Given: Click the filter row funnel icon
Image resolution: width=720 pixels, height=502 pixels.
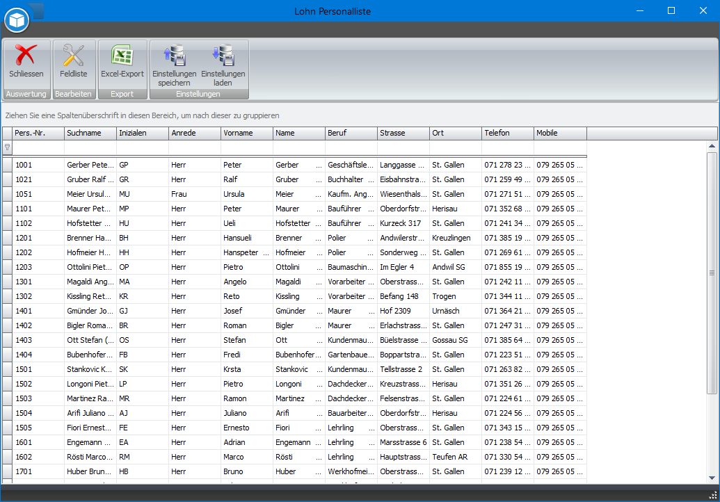Looking at the screenshot, I should [7, 147].
